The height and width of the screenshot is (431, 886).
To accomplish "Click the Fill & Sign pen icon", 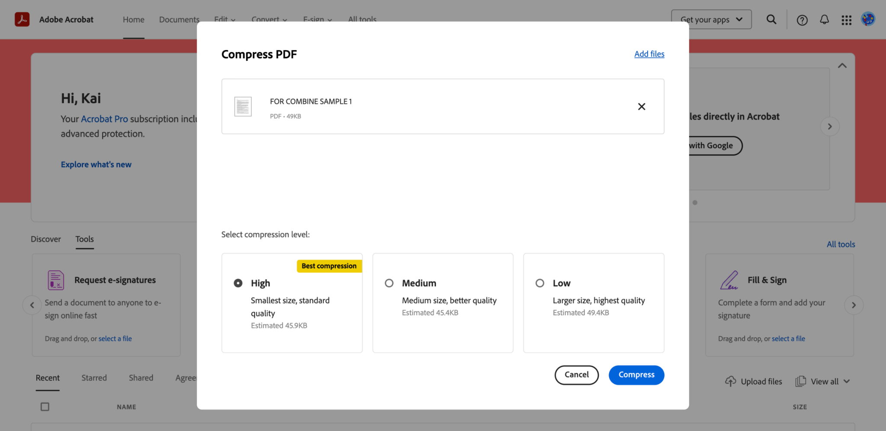I will point(729,280).
